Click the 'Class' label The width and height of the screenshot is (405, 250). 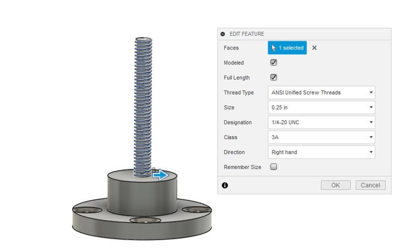230,137
